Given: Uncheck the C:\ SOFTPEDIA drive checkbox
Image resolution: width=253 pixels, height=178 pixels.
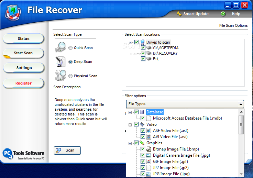Looking at the screenshot, I should tap(143, 47).
